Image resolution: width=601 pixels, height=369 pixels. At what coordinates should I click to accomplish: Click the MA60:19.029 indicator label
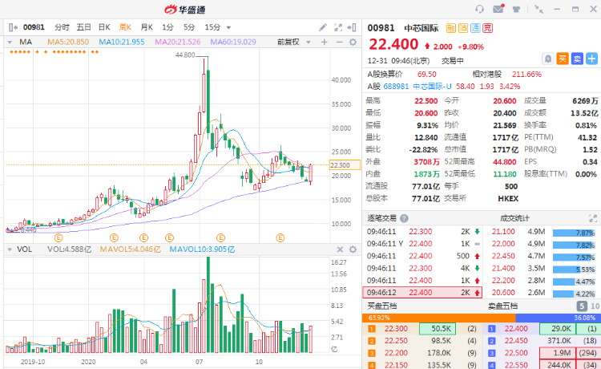pos(233,43)
